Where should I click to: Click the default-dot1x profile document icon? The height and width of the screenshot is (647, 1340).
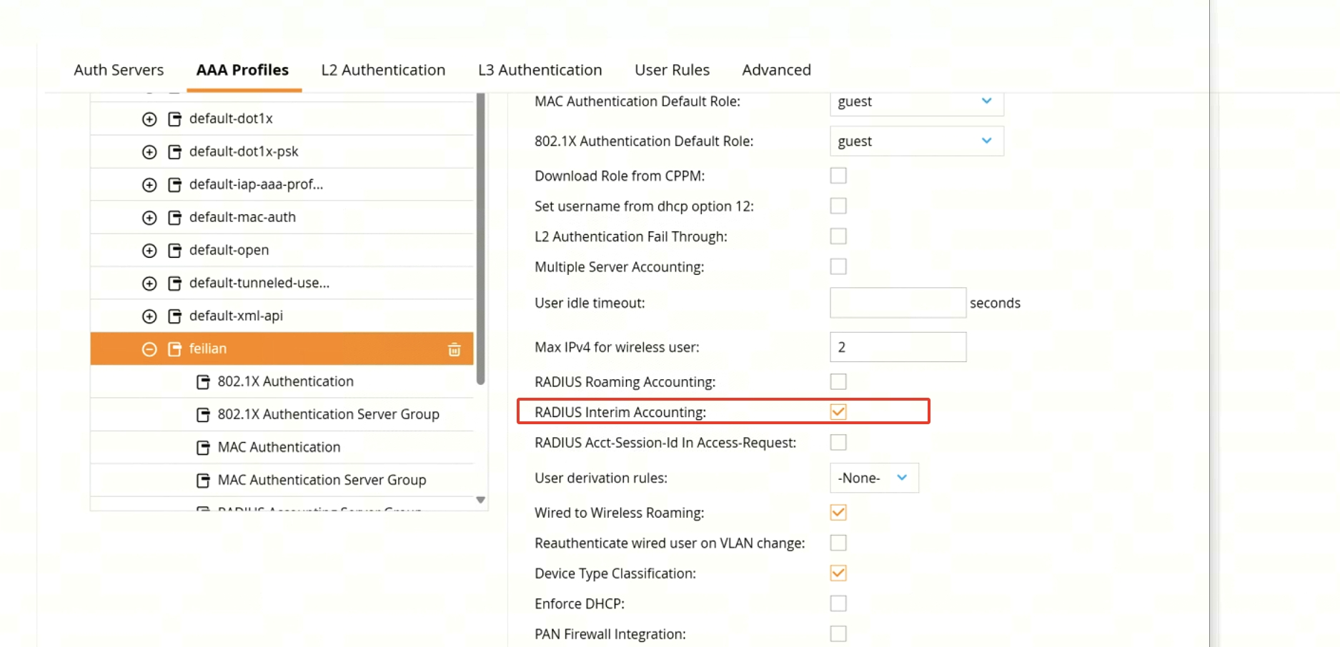(174, 119)
